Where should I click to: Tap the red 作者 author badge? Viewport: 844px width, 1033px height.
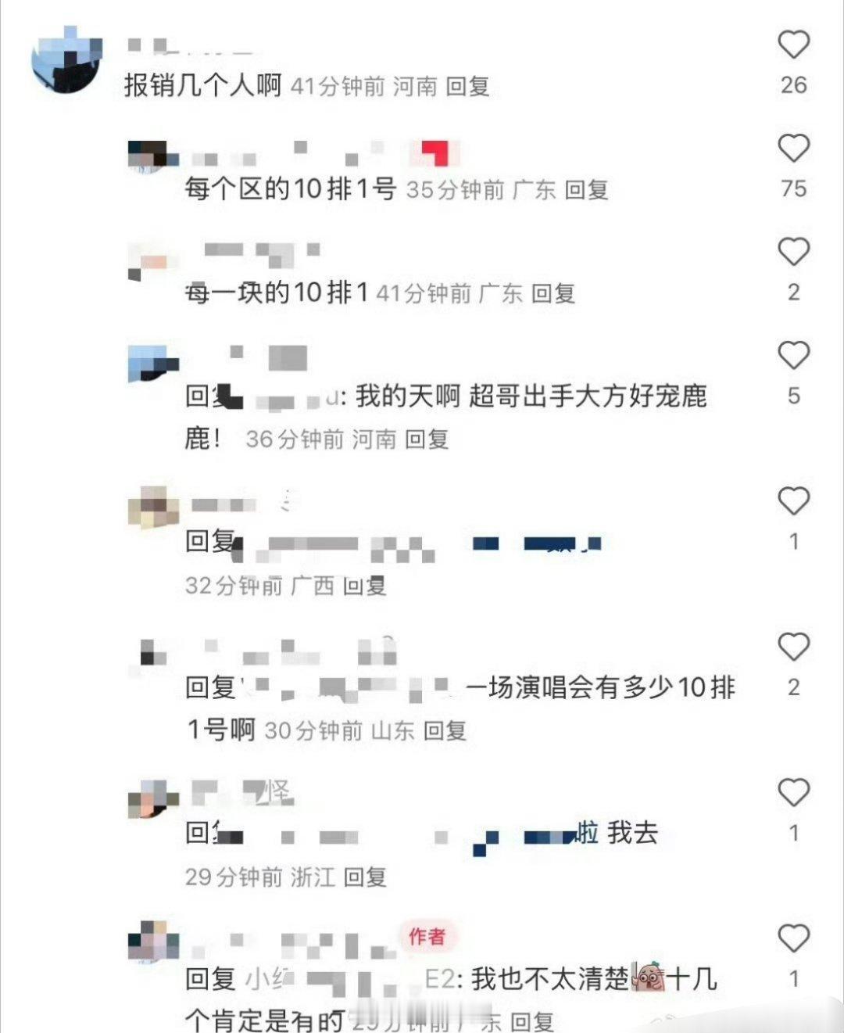pyautogui.click(x=427, y=935)
